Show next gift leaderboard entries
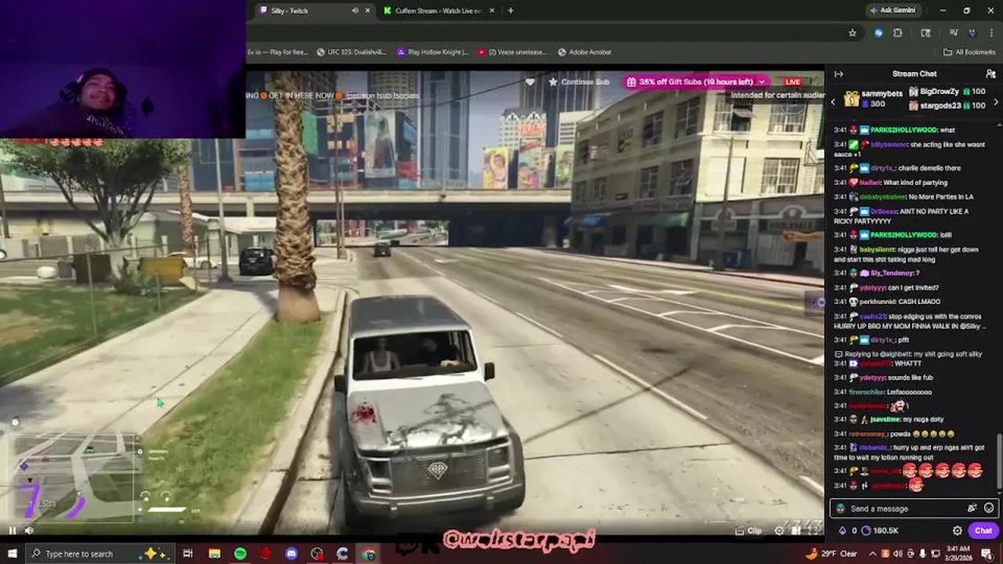 (x=996, y=103)
